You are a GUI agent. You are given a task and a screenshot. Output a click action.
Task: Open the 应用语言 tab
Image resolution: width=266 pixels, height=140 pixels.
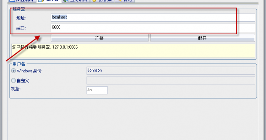76,1
